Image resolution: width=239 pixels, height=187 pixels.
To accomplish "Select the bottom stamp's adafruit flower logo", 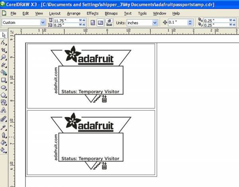I will [73, 121].
